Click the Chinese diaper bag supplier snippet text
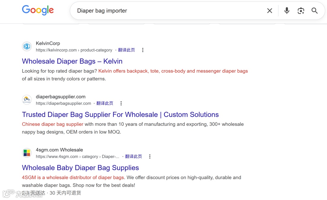327x200 pixels. pos(53,124)
